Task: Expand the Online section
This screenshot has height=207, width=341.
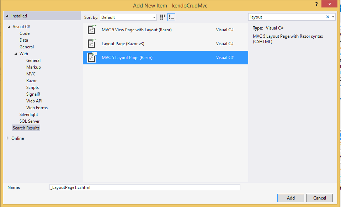Action: pyautogui.click(x=7, y=138)
